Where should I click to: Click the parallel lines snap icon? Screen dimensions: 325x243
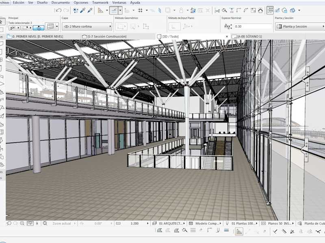[284, 231]
